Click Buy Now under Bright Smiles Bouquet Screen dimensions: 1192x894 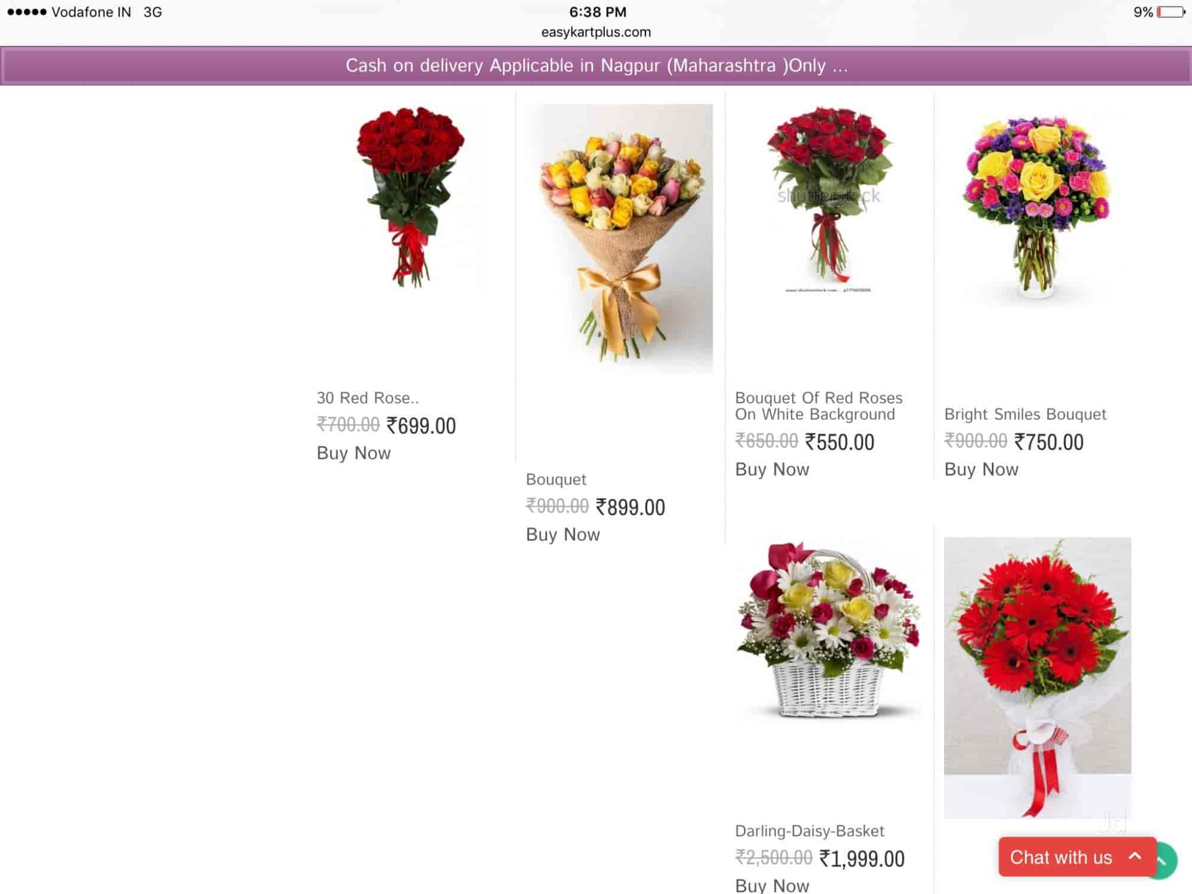pos(981,470)
